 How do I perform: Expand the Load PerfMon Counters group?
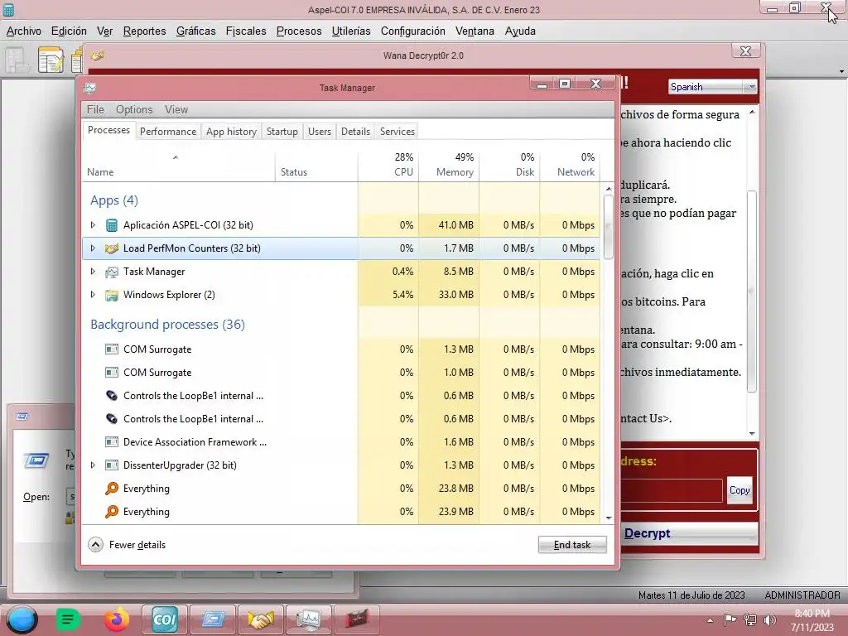[x=93, y=248]
